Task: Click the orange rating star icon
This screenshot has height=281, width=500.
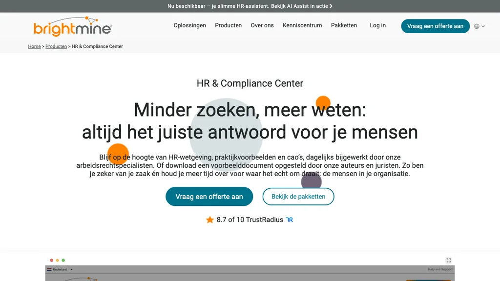Action: tap(210, 220)
